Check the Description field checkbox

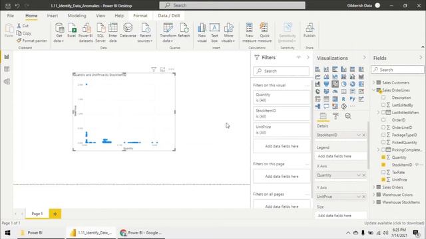[x=383, y=98]
